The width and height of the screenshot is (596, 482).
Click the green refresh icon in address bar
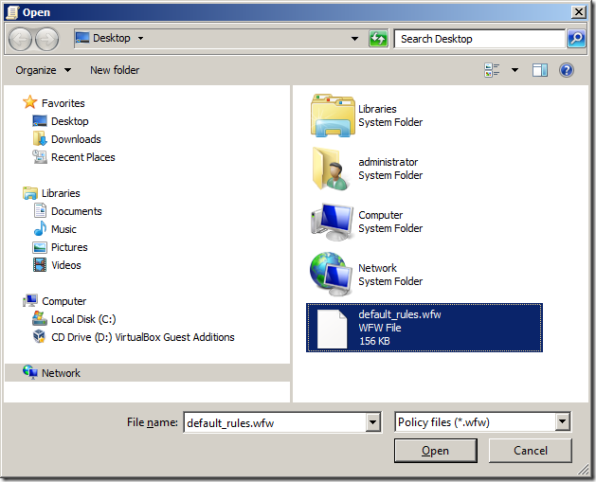(x=378, y=39)
